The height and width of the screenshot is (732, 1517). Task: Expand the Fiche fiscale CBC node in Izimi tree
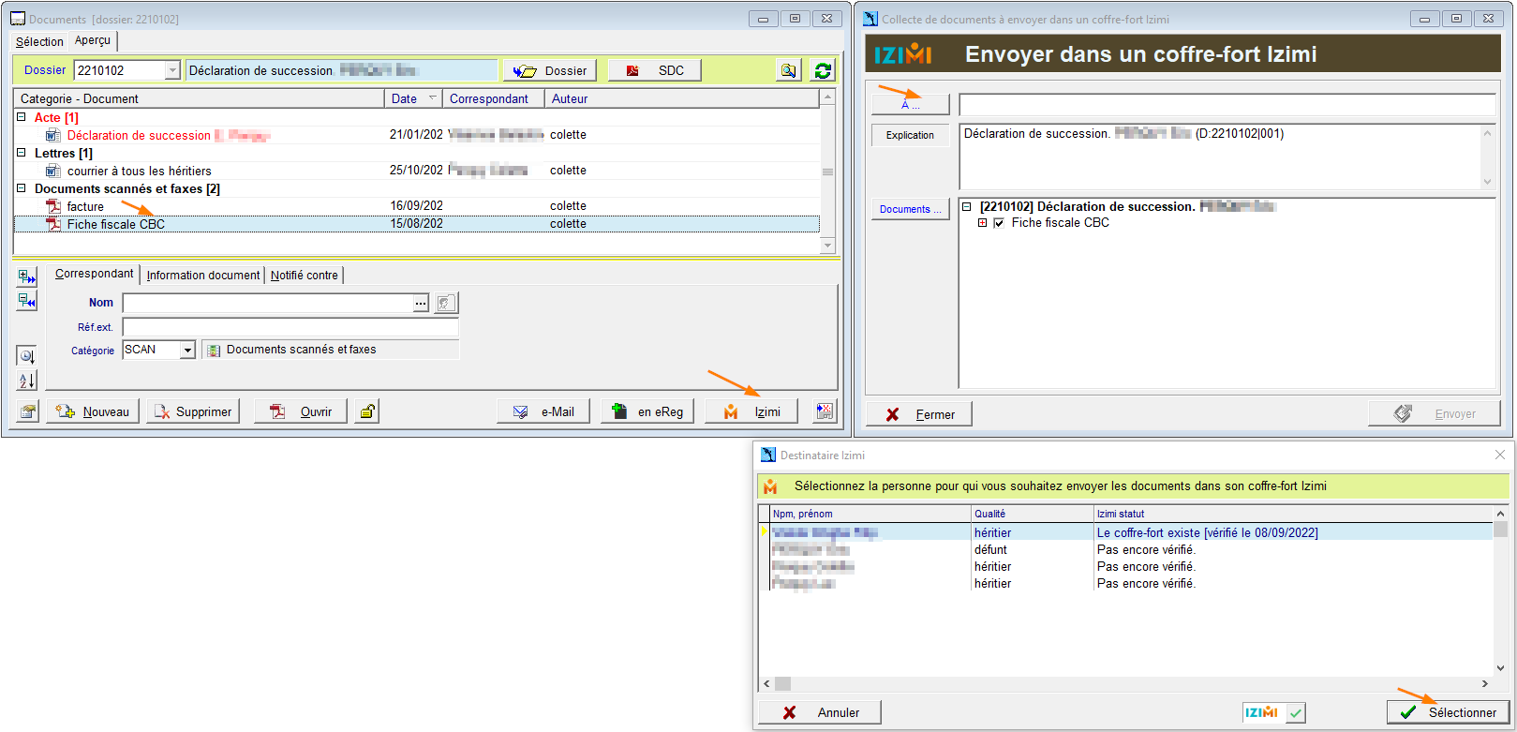point(983,223)
